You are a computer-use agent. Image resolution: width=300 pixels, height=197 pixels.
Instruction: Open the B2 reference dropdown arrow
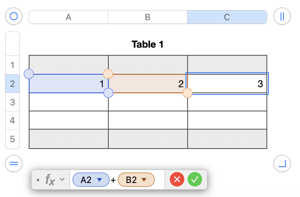point(144,180)
